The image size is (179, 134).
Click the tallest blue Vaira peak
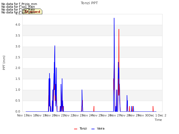pyautogui.click(x=114, y=18)
